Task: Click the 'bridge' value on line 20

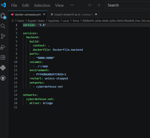Action: point(48,103)
